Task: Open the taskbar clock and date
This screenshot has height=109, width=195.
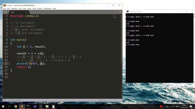Action: point(184,106)
